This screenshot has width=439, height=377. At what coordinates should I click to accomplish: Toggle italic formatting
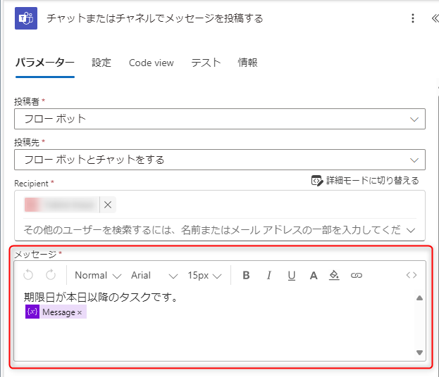tap(268, 276)
